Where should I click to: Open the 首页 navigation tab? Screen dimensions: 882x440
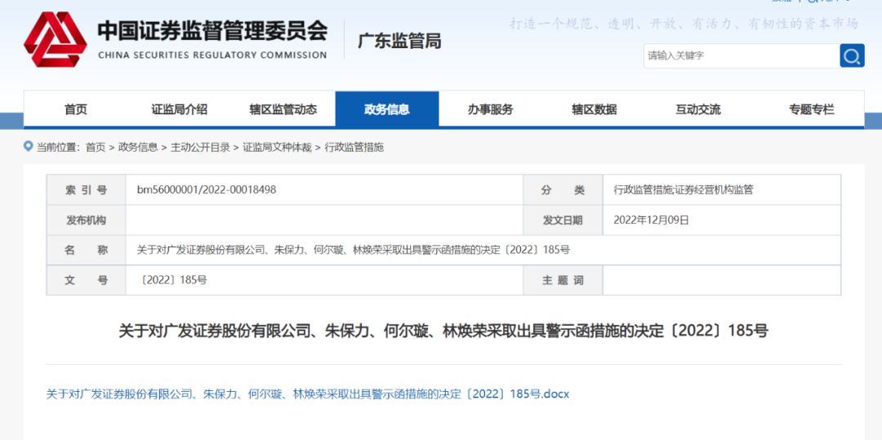(x=76, y=109)
